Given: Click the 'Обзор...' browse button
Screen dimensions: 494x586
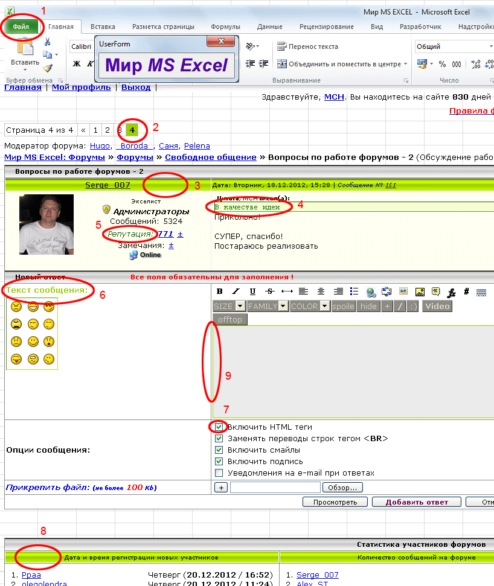Looking at the screenshot, I should tap(342, 488).
